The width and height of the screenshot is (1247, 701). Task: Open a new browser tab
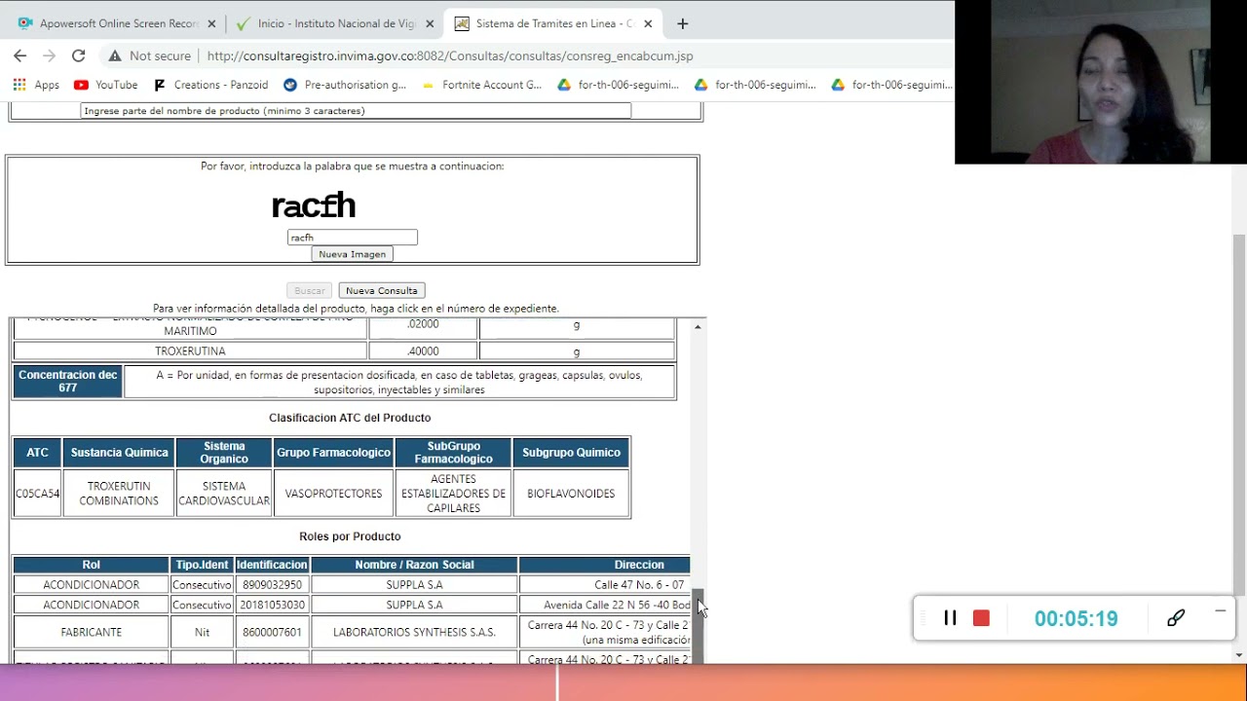(683, 23)
